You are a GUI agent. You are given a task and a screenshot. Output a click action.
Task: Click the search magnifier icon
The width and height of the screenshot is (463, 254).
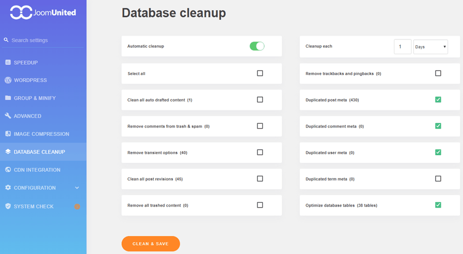[7, 40]
